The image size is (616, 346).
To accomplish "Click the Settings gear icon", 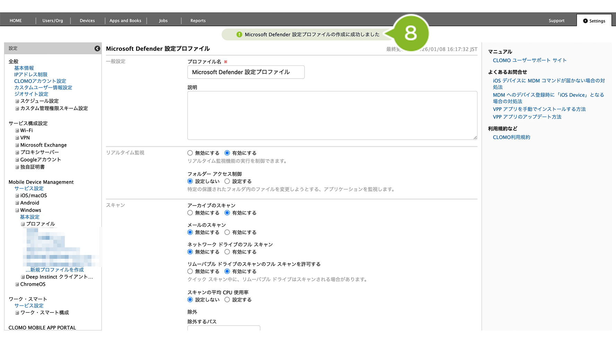I will pos(585,21).
